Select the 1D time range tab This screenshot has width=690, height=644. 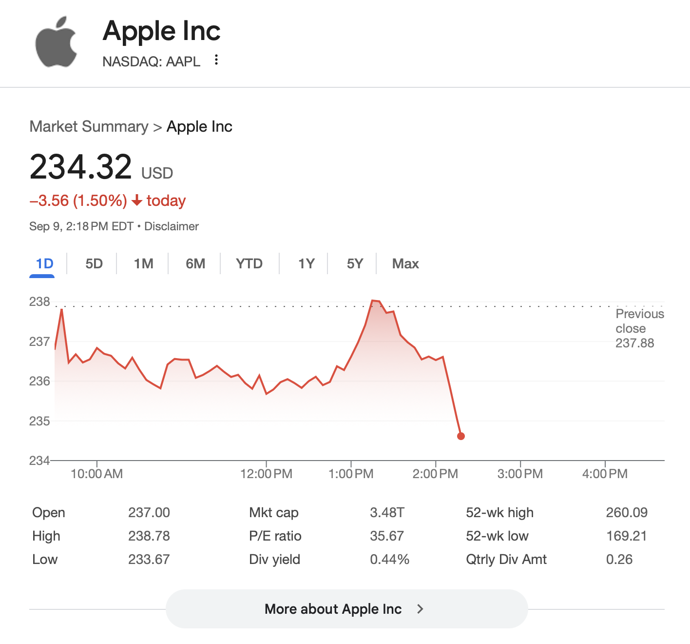pyautogui.click(x=44, y=264)
